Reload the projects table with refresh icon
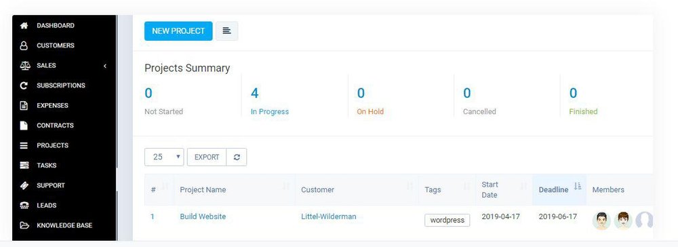678x247 pixels. point(237,157)
